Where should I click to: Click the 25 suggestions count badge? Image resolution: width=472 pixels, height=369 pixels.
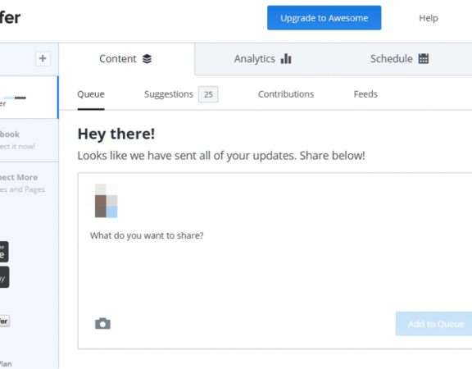(208, 94)
